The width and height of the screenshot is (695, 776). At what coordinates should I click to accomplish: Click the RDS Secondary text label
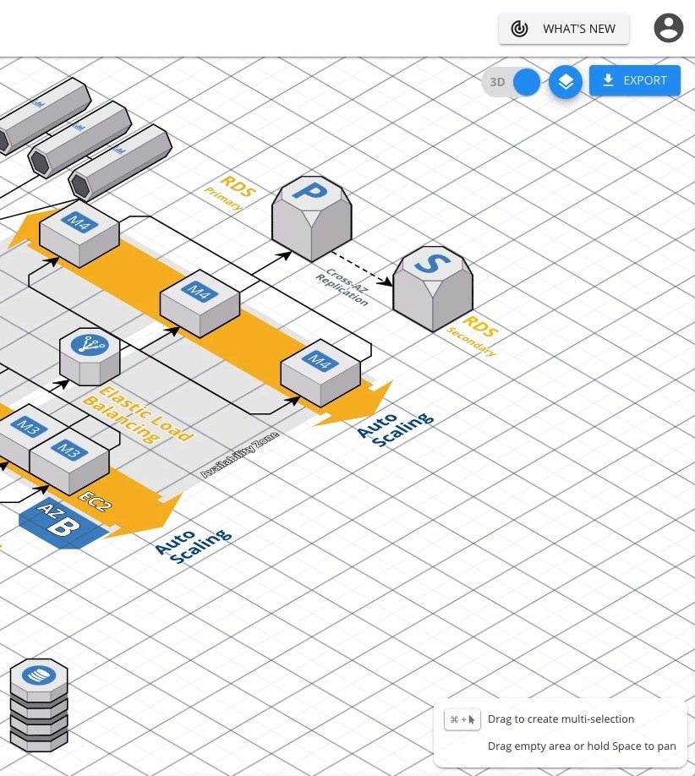[x=473, y=336]
